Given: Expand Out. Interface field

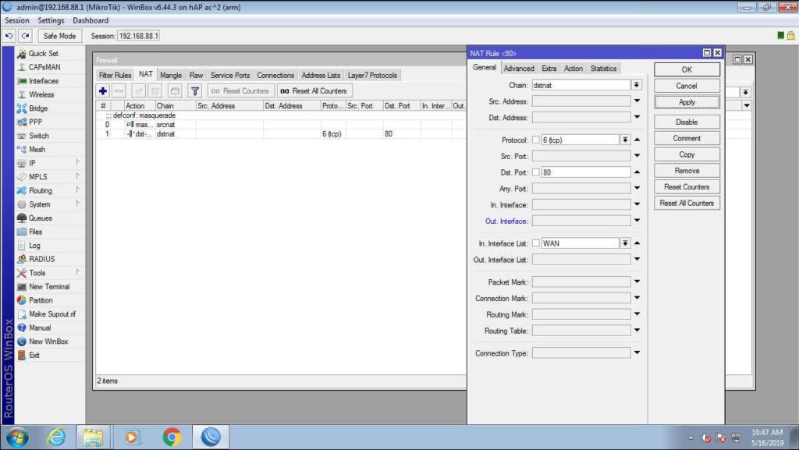Looking at the screenshot, I should [x=637, y=221].
